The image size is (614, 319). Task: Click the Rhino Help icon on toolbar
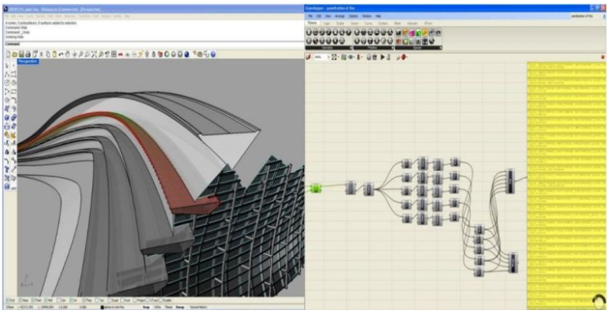pyautogui.click(x=213, y=54)
